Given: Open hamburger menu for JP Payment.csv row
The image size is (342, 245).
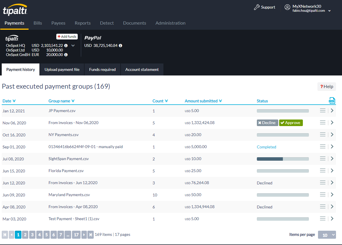Looking at the screenshot, I should [x=323, y=111].
